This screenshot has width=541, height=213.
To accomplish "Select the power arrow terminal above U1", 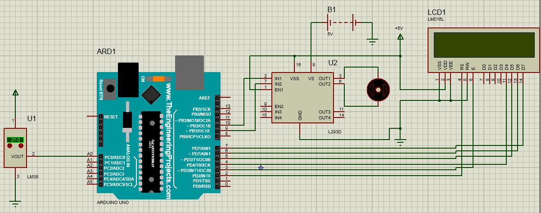I will pyautogui.click(x=16, y=93).
